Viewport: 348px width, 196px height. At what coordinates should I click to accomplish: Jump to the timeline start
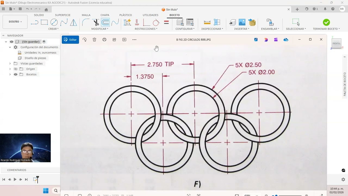tap(4, 179)
